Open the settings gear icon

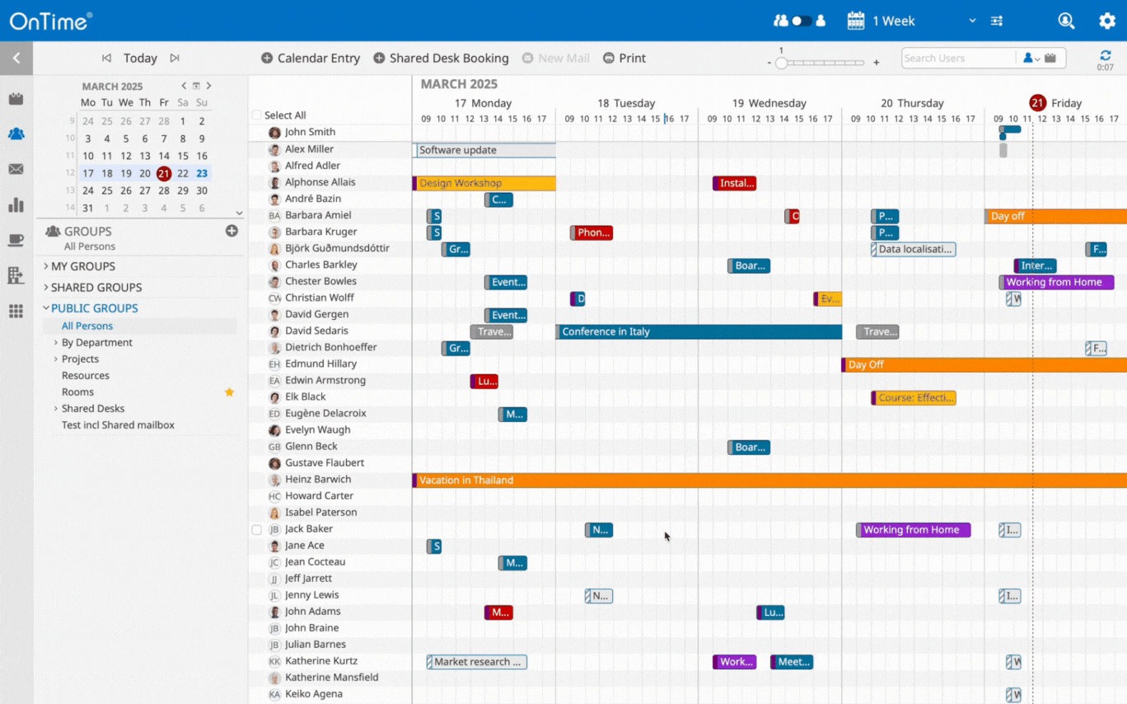tap(1106, 21)
